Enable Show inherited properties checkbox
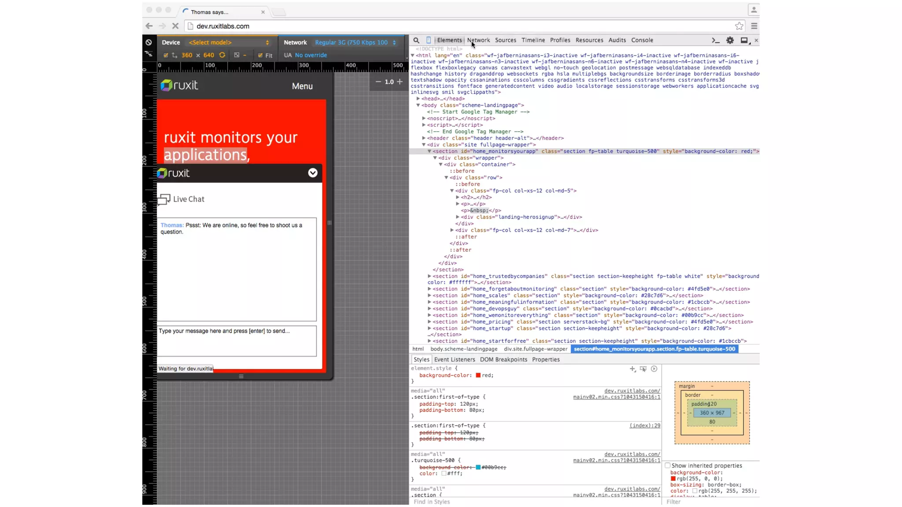The image size is (902, 507). click(668, 465)
